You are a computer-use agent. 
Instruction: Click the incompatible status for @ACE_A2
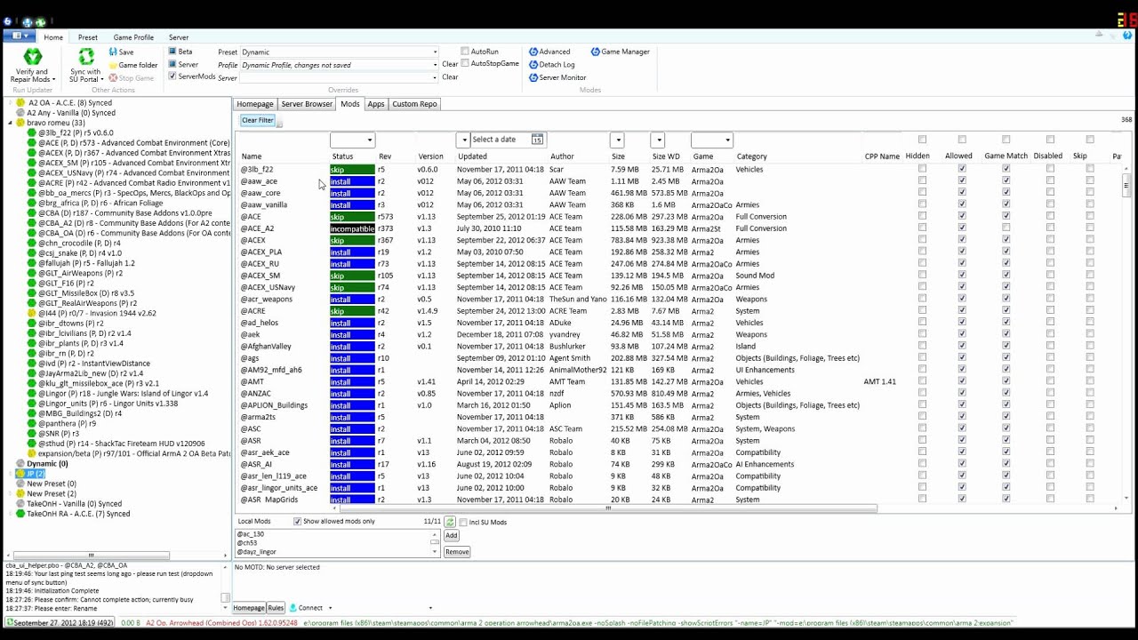pos(352,228)
